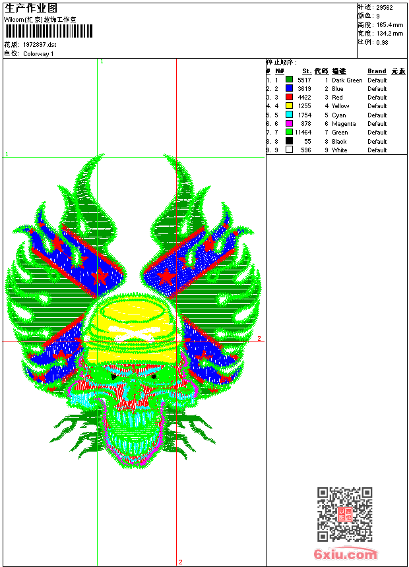This screenshot has width=409, height=567.
Task: Select stitch count 55 in Black row
Action: pos(307,142)
